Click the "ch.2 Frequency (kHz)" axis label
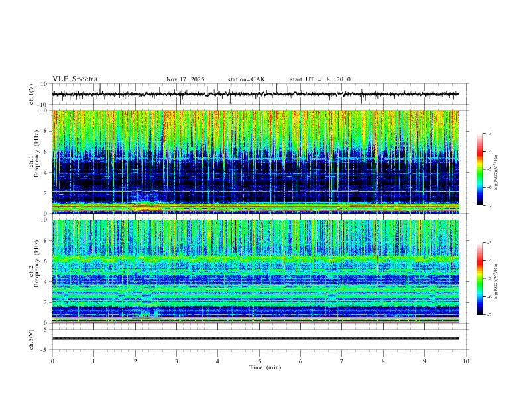The height and width of the screenshot is (405, 525). tap(34, 263)
